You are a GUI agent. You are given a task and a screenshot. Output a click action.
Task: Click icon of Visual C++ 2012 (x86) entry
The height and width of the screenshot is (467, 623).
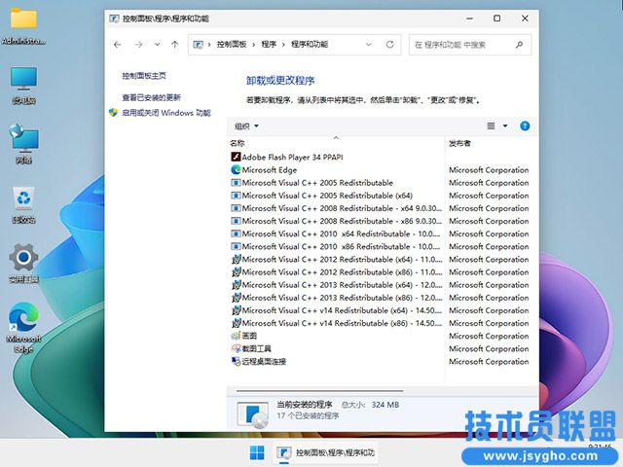pos(236,272)
